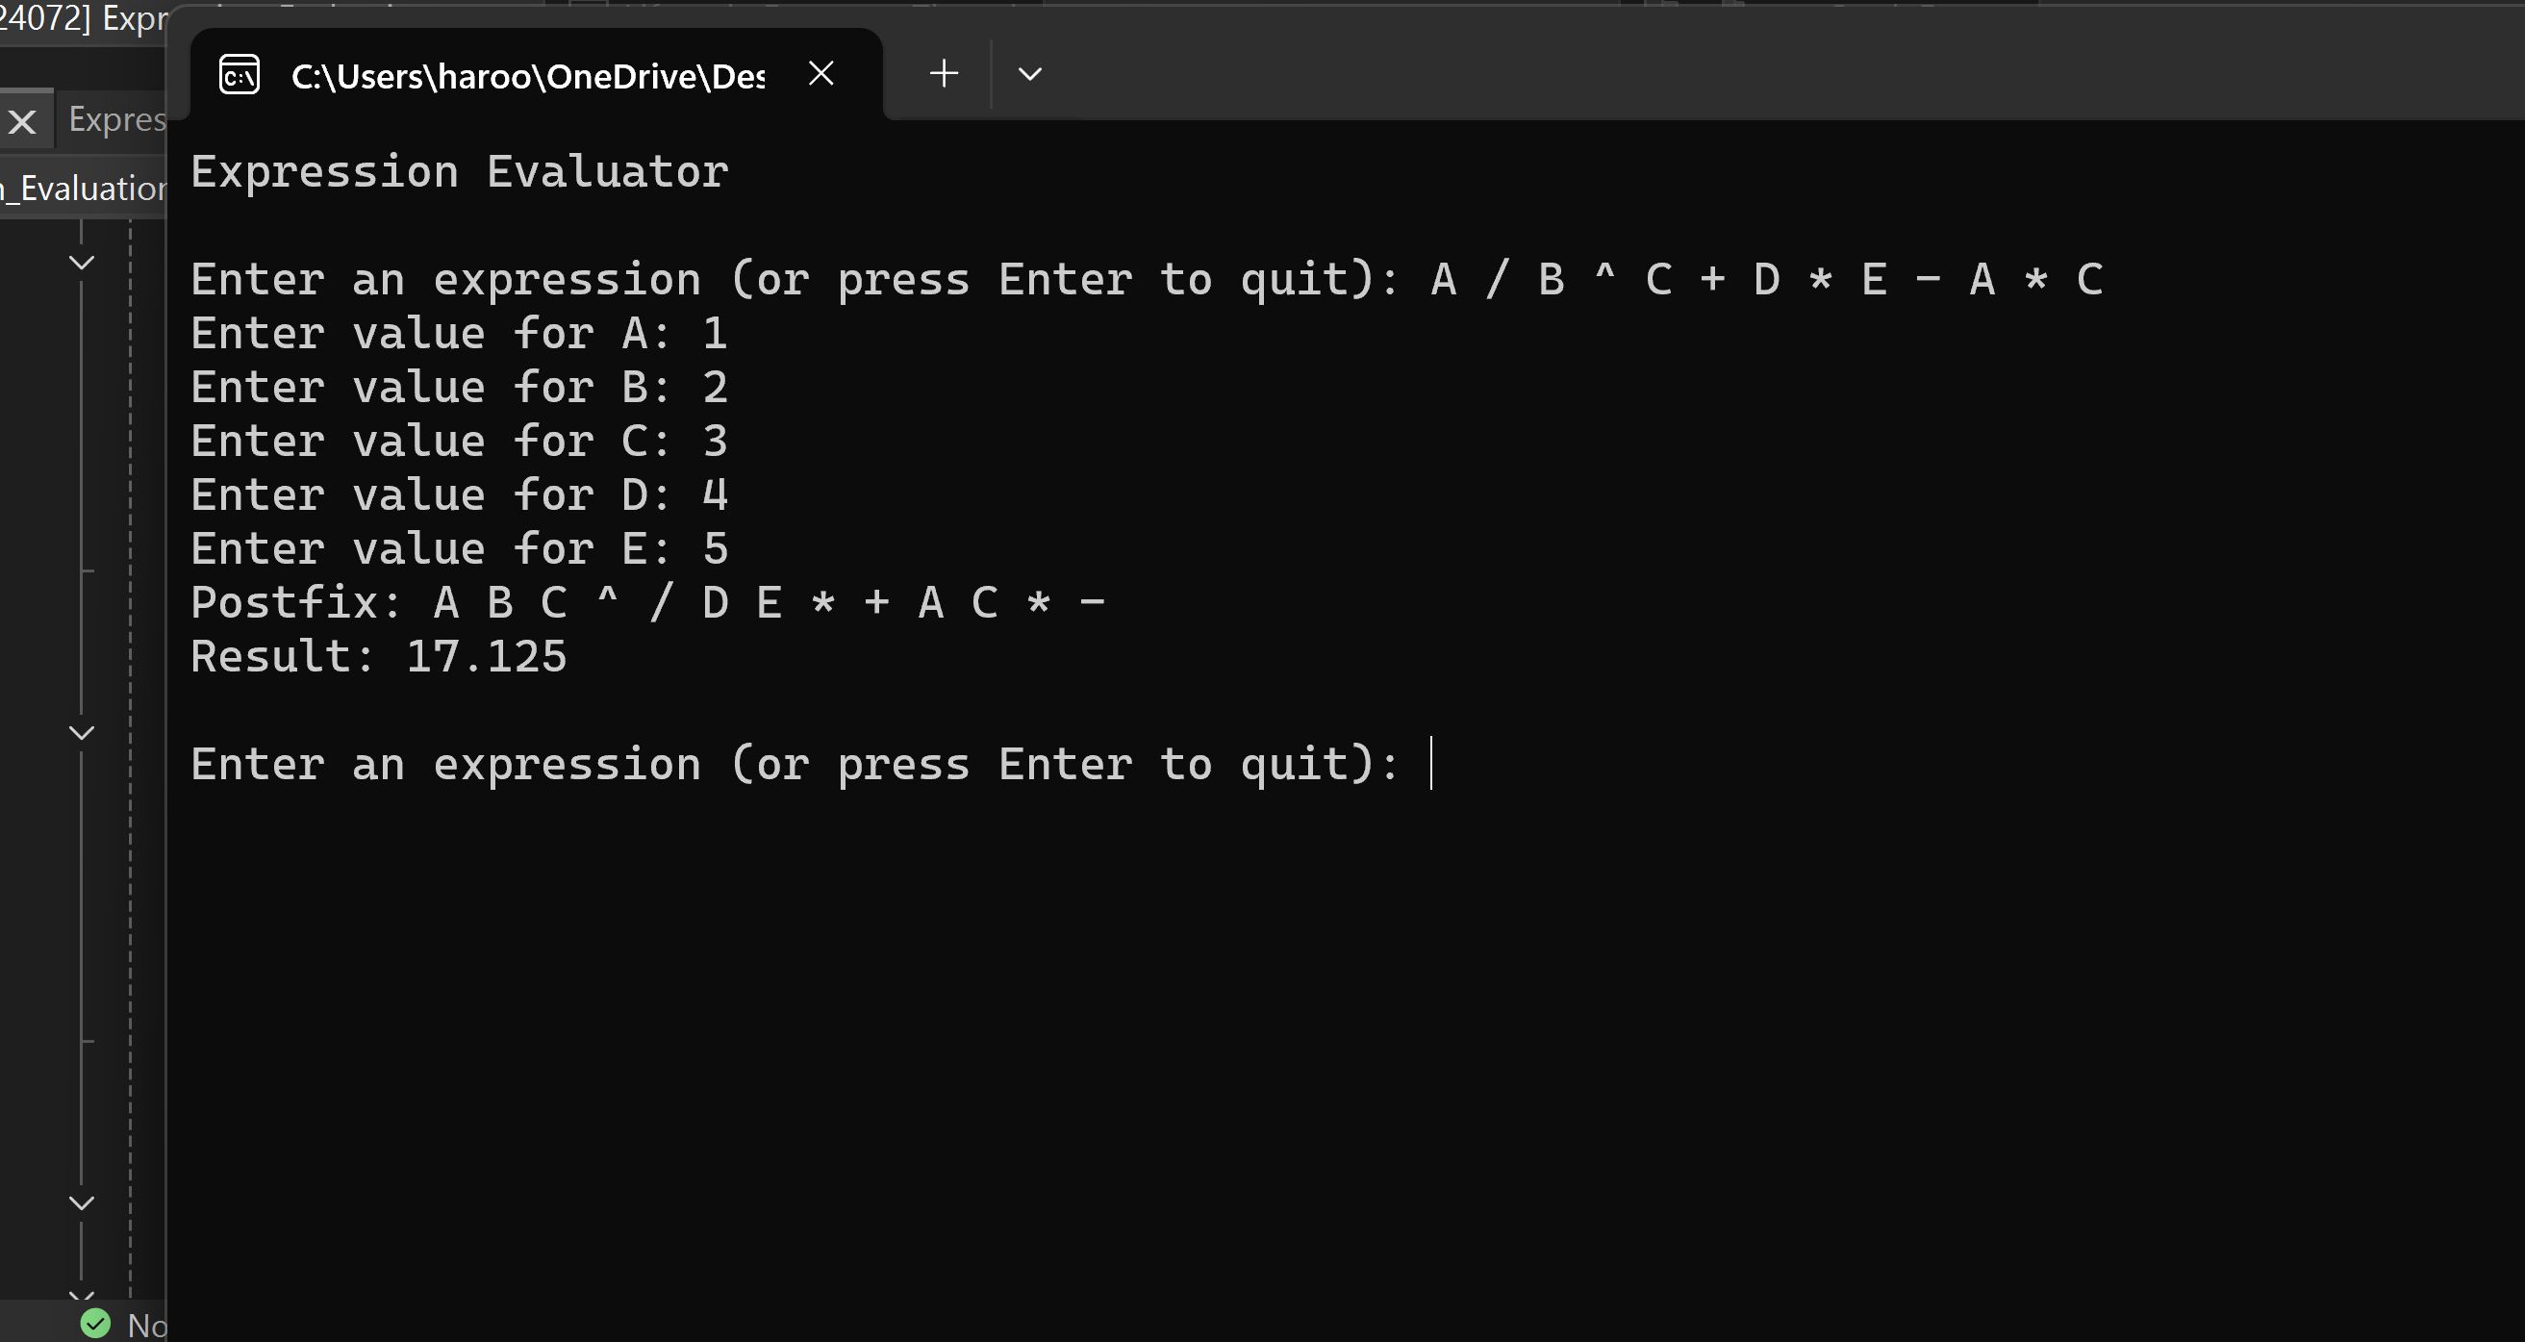Open the _Evaluation navigation bar dropdown
The image size is (2525, 1342).
pos(84,189)
